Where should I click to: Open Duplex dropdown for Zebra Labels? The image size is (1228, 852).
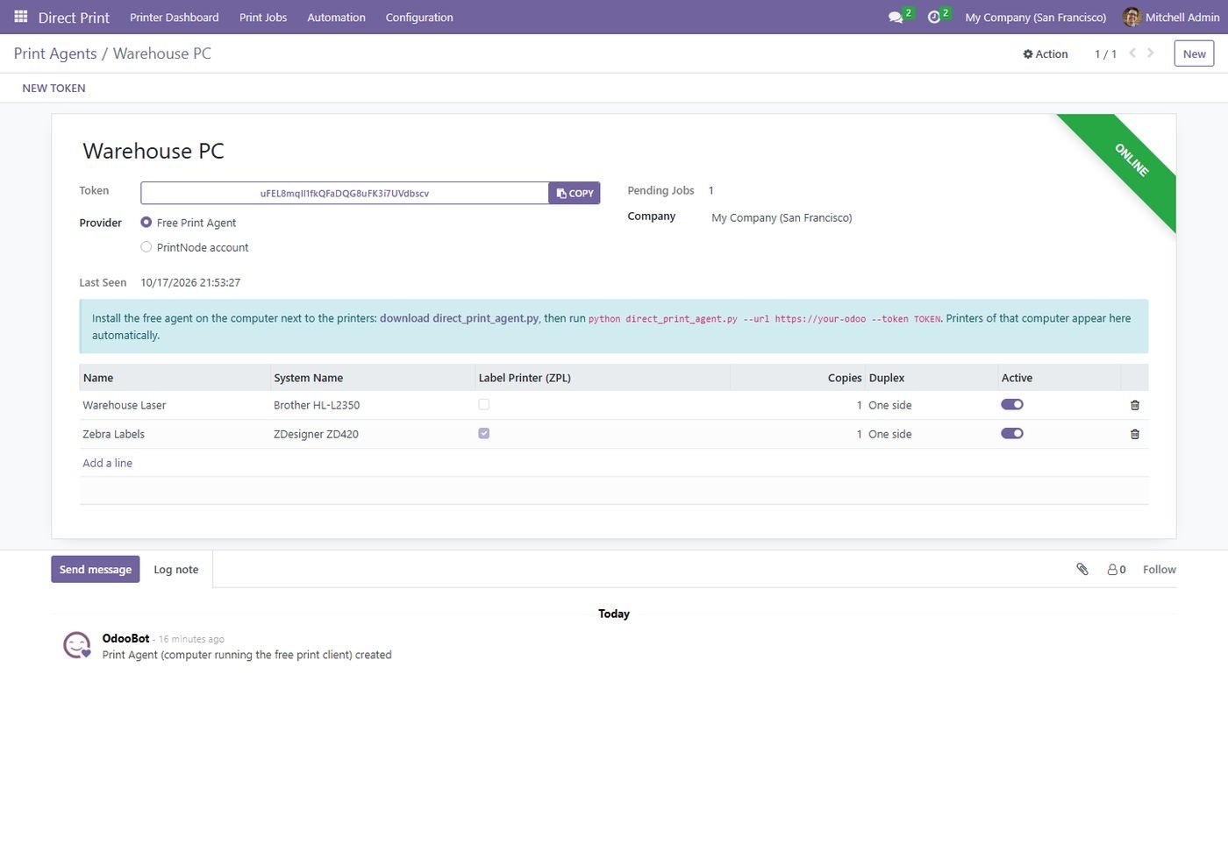pyautogui.click(x=931, y=434)
